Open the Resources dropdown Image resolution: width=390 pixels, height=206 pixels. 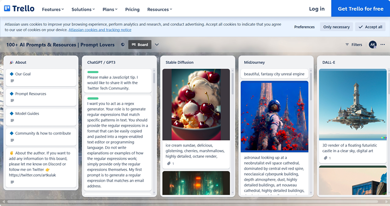(x=159, y=9)
